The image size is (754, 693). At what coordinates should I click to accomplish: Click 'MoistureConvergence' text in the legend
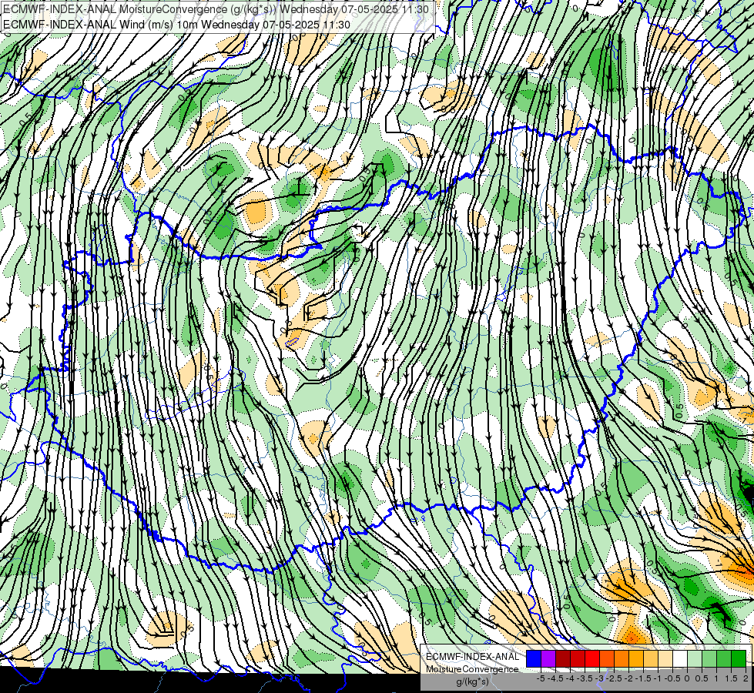pyautogui.click(x=472, y=669)
